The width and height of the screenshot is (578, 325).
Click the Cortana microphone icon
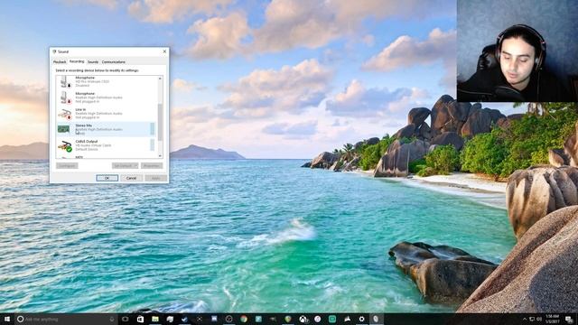pyautogui.click(x=112, y=319)
